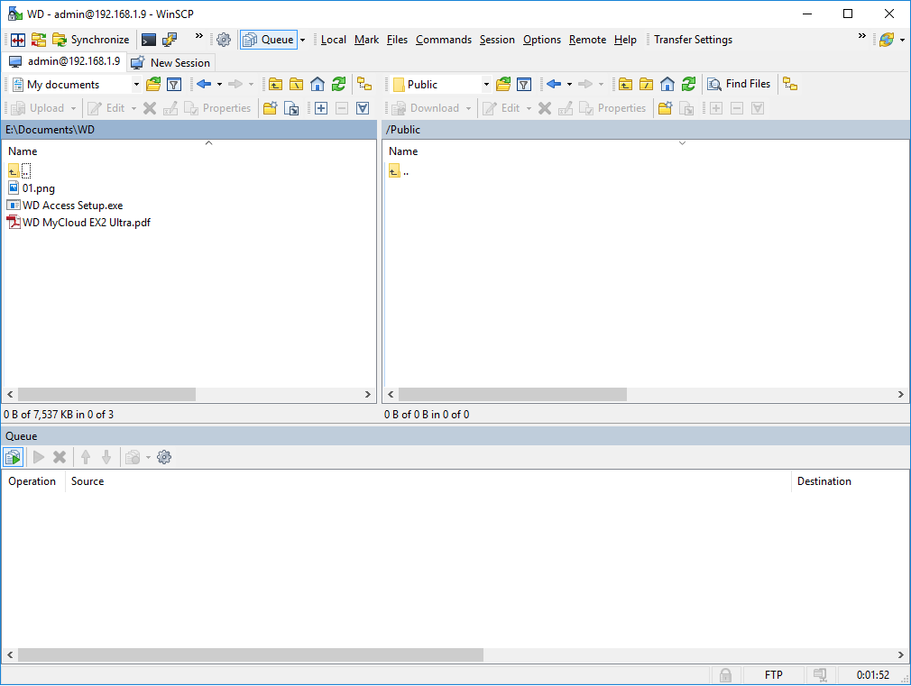This screenshot has height=686, width=911.
Task: Go to remote home directory icon
Action: click(x=667, y=84)
